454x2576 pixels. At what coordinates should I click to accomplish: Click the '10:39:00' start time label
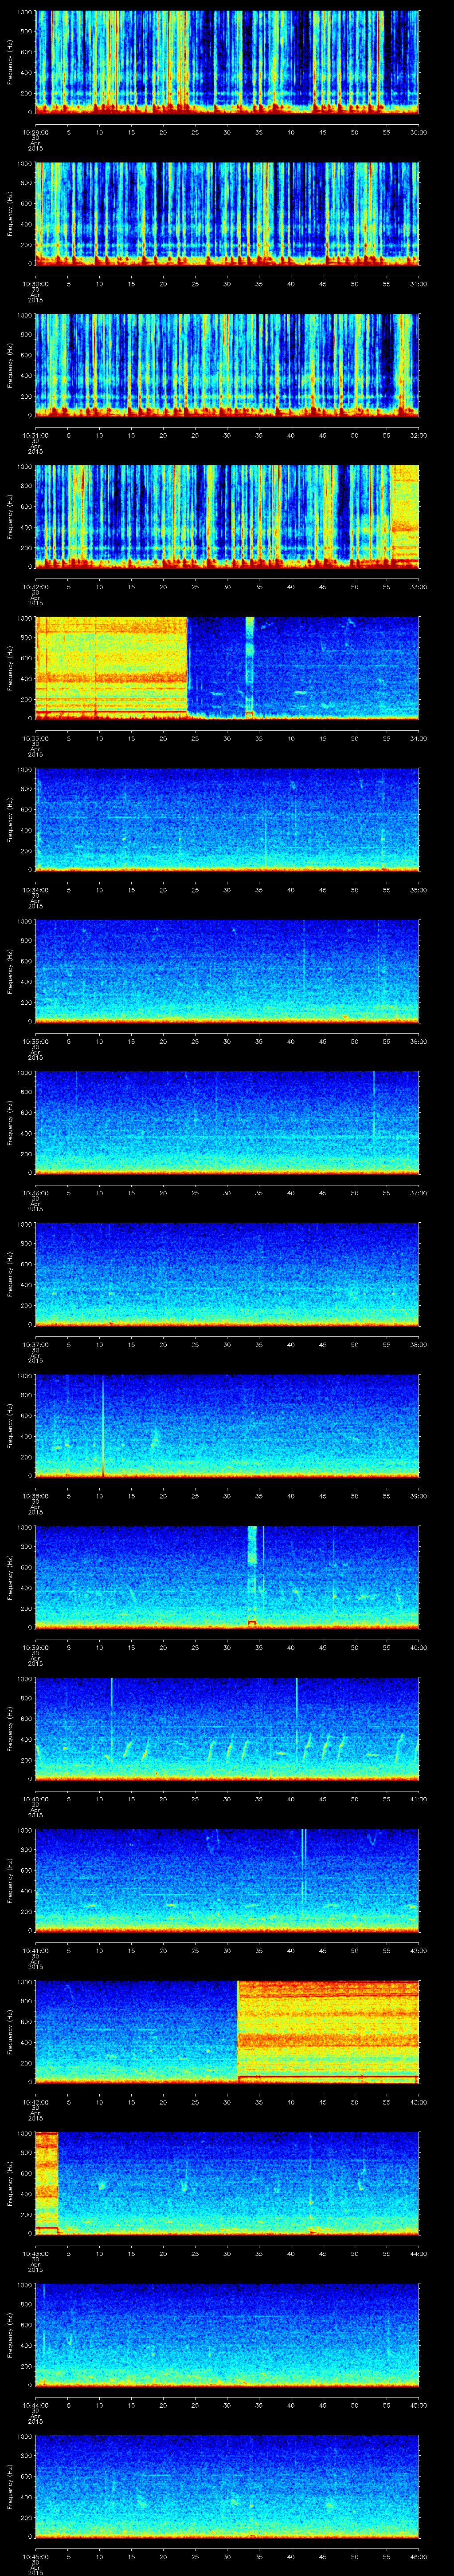[x=35, y=1647]
